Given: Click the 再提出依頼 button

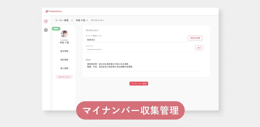Looking at the screenshot, I should (x=195, y=38).
